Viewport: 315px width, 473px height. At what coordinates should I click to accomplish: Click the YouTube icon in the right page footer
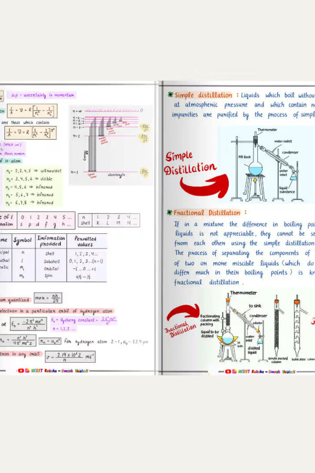point(228,372)
